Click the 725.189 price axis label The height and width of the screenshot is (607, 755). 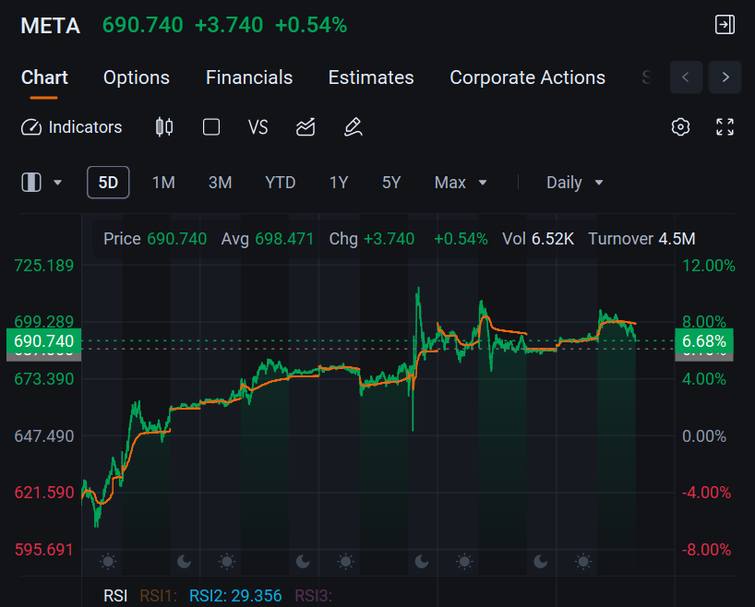[43, 266]
